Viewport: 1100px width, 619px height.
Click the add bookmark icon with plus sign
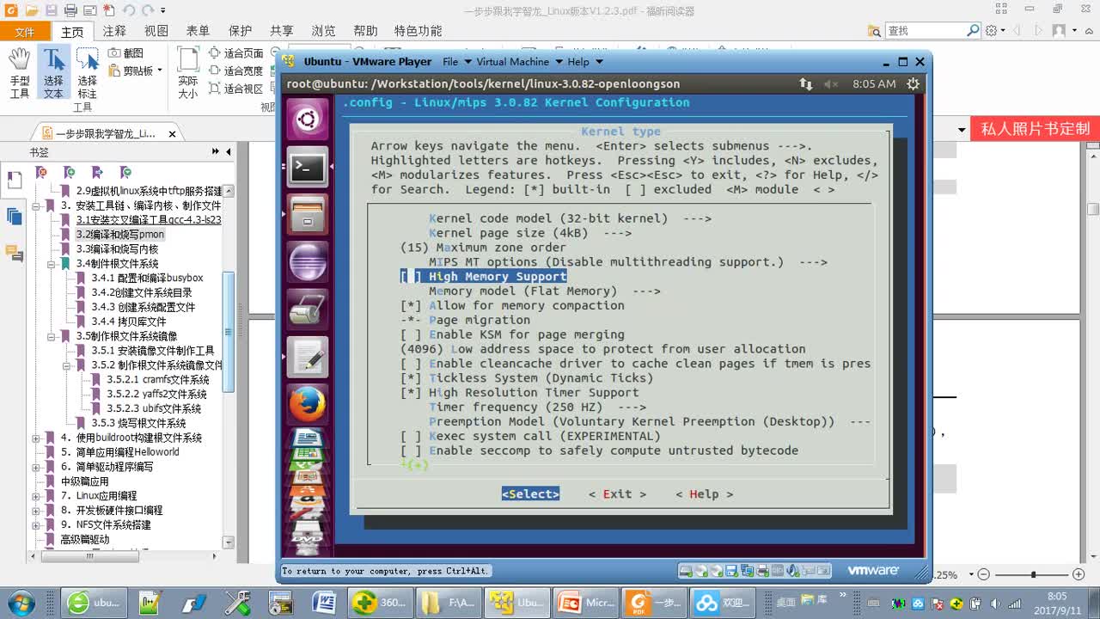click(69, 173)
